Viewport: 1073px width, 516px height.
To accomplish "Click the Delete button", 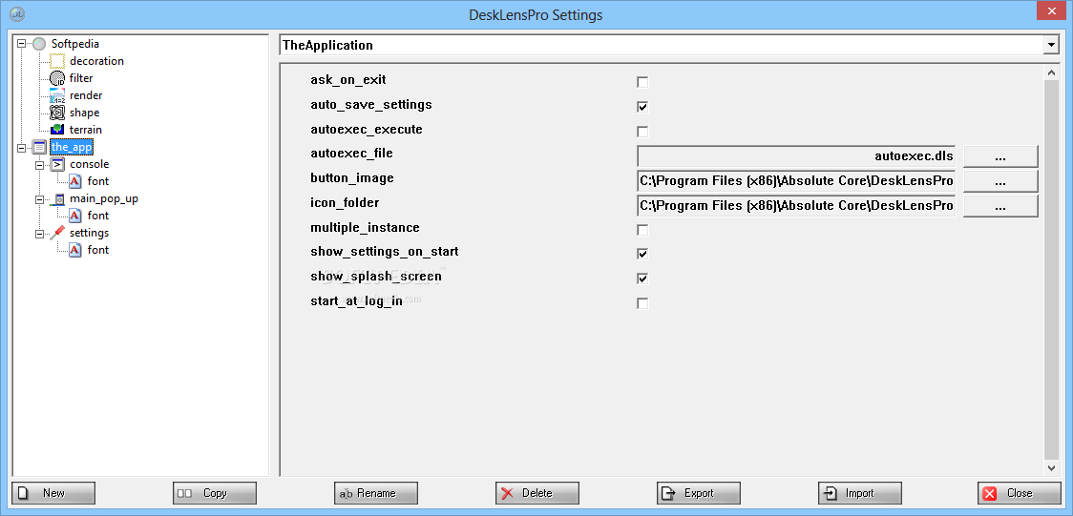I will coord(537,493).
